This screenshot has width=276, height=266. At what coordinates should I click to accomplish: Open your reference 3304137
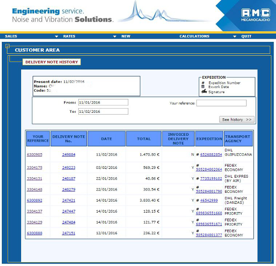(x=34, y=211)
